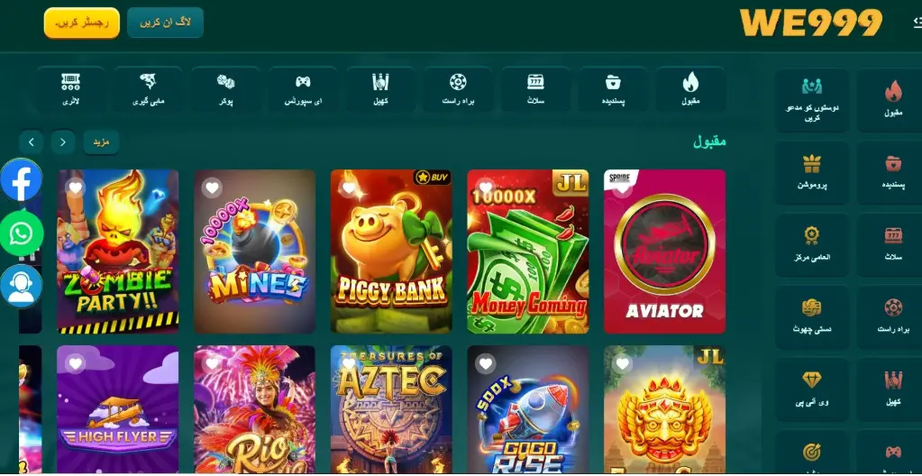Open Invite Friends (دوستوں کو مدعو کریں) in sidebar
922x476 pixels.
tap(812, 100)
